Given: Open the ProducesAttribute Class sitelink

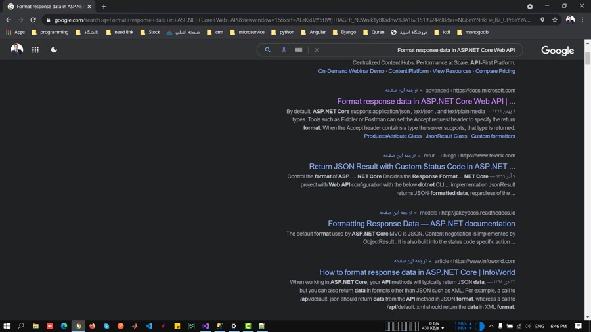Looking at the screenshot, I should pyautogui.click(x=393, y=136).
